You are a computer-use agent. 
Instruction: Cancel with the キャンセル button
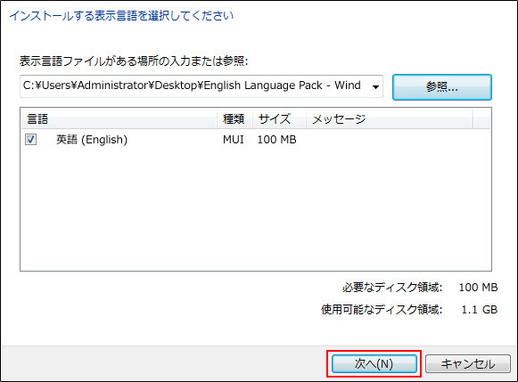[468, 364]
